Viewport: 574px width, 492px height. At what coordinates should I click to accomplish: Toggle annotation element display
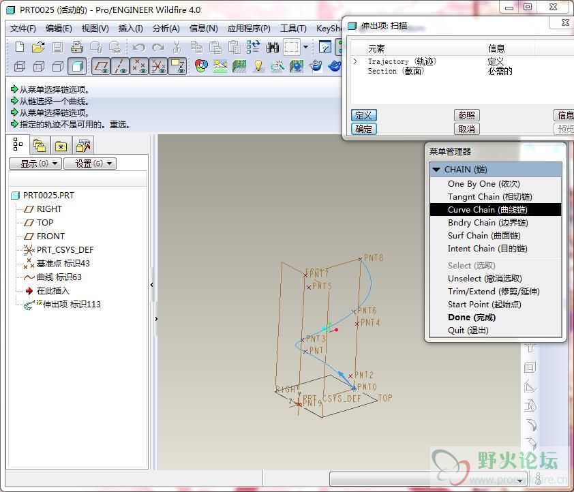click(178, 66)
